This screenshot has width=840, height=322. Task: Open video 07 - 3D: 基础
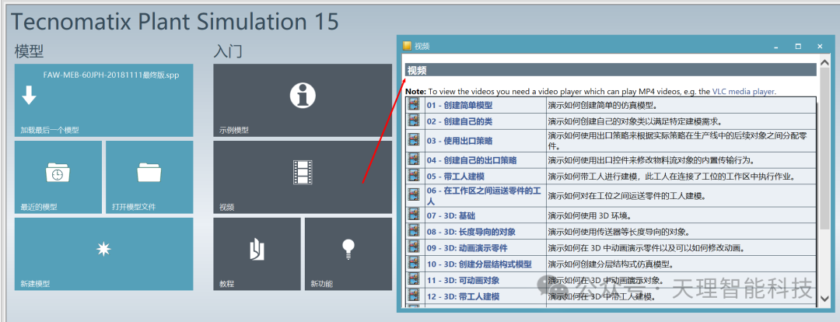click(450, 216)
